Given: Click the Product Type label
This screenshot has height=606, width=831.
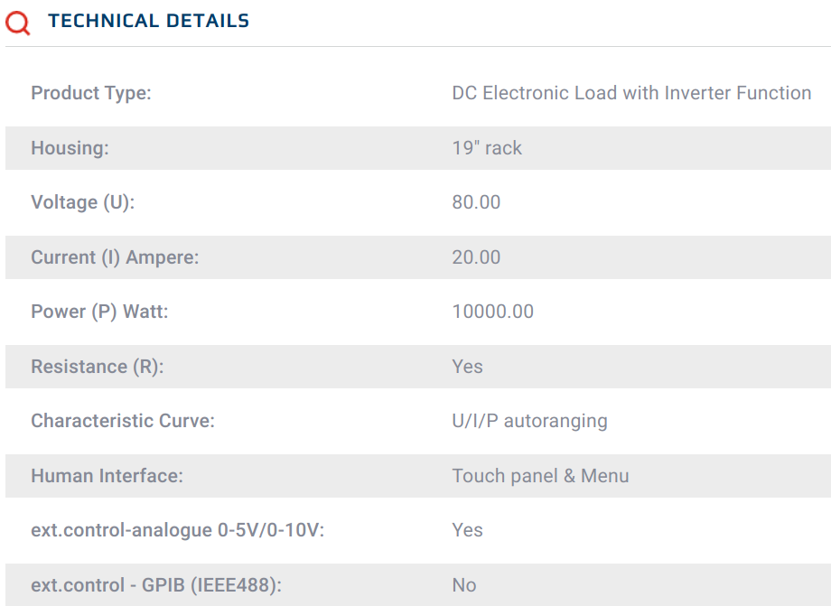Looking at the screenshot, I should 91,93.
